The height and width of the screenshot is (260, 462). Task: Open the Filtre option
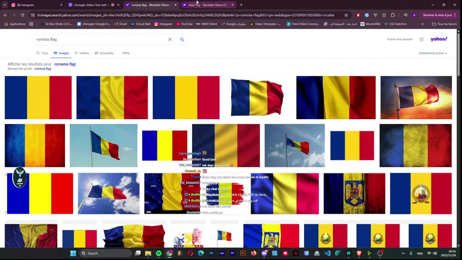(126, 53)
